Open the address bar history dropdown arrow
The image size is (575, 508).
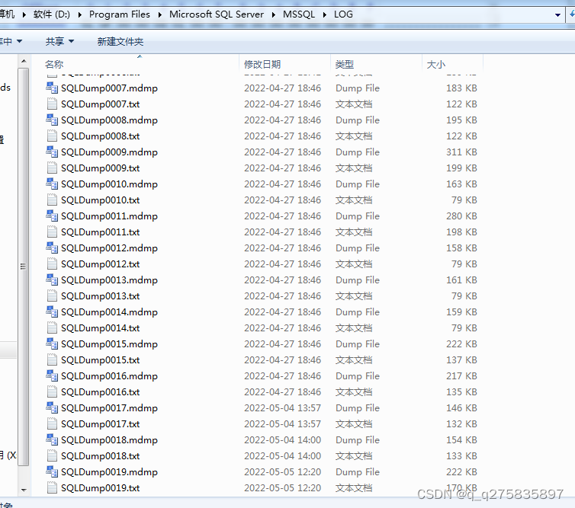557,15
